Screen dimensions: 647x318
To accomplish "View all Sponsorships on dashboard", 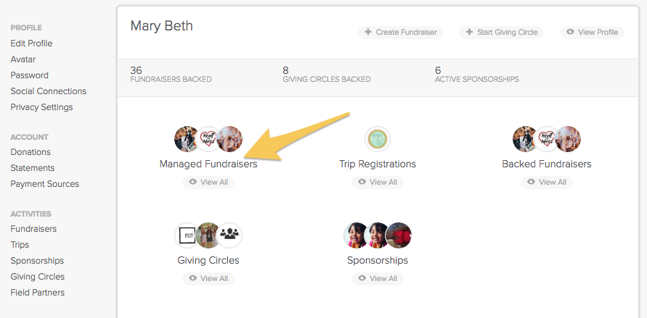I will pyautogui.click(x=378, y=278).
